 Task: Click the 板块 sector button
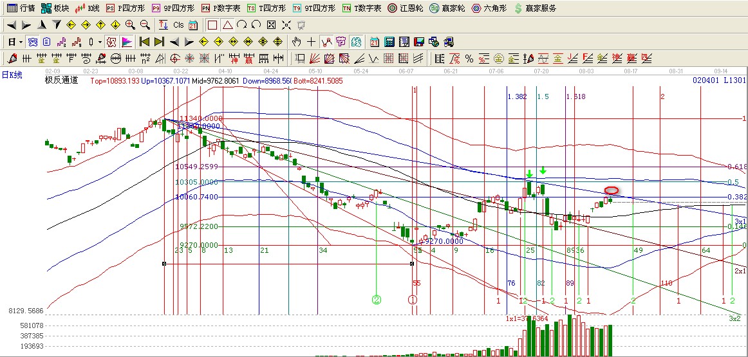(x=55, y=8)
